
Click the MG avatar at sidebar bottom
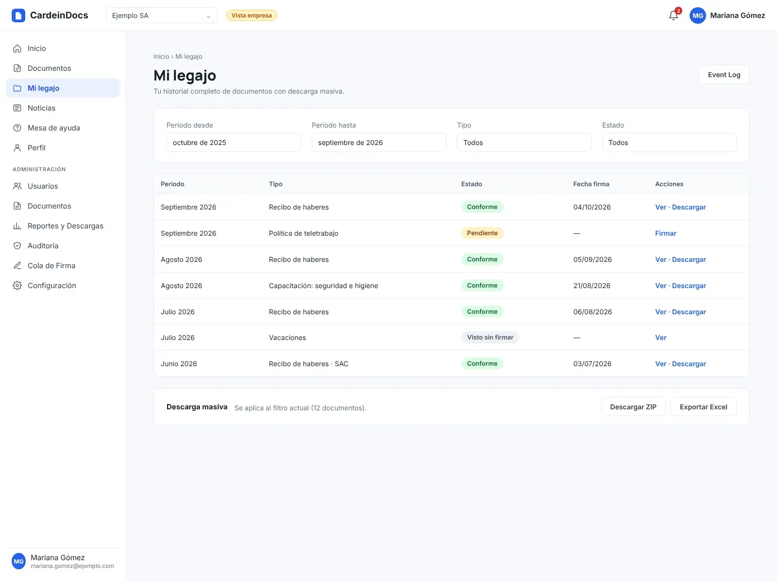19,561
